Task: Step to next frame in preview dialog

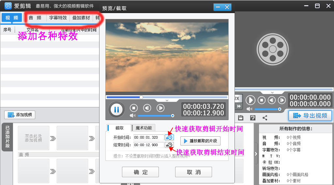Action: click(x=160, y=108)
